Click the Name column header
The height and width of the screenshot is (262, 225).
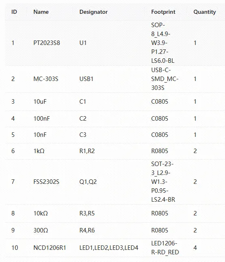41,12
